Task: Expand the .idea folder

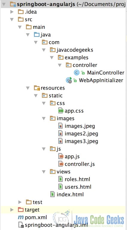Action: pyautogui.click(x=12, y=12)
